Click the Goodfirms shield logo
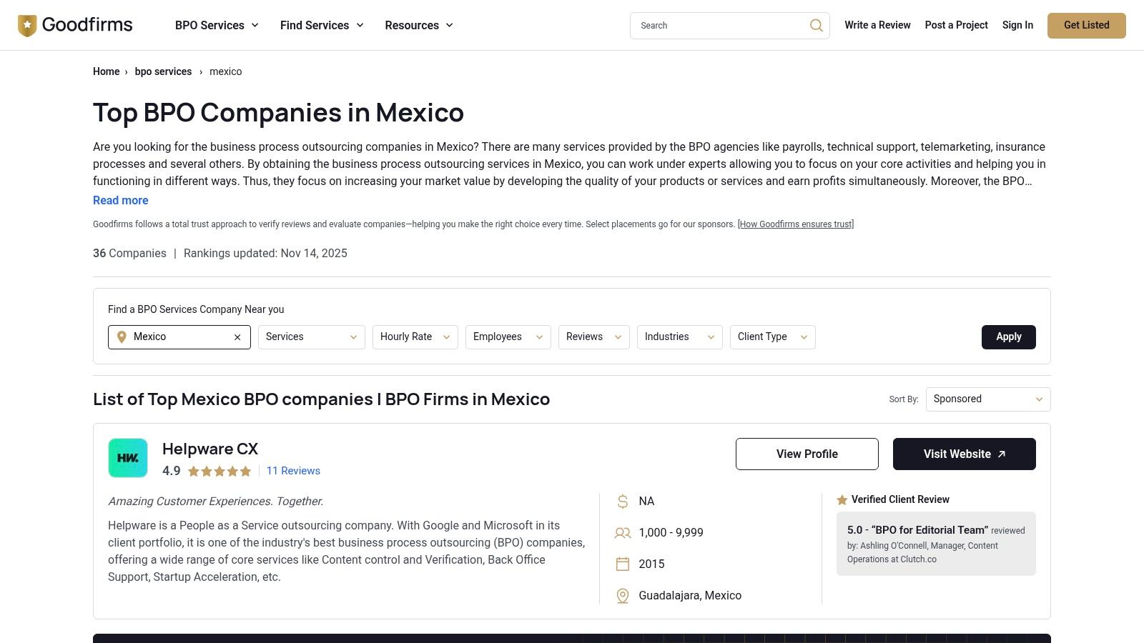This screenshot has height=643, width=1144. [26, 24]
